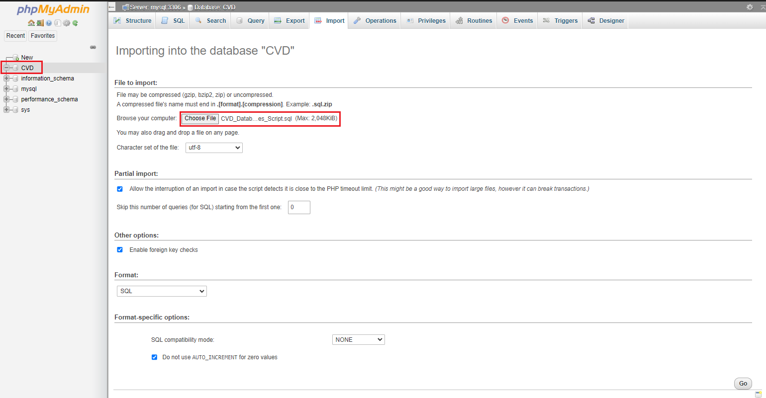Image resolution: width=766 pixels, height=398 pixels.
Task: Open page settings via top-right gear icon
Action: point(750,7)
